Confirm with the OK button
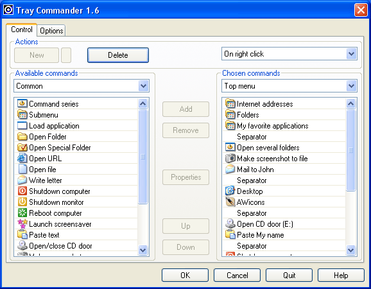The image size is (371, 289). point(185,276)
